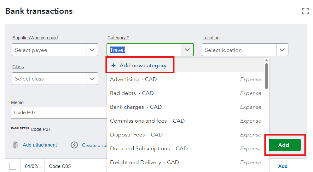Viewport: 313px width, 172px height.
Task: Pick Freight and Delivery - CAD
Action: pyautogui.click(x=144, y=162)
